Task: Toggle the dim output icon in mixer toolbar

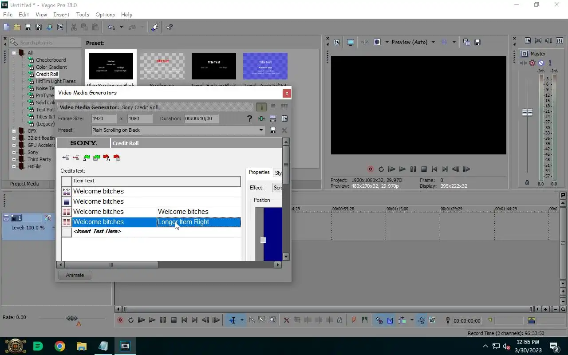Action: click(549, 40)
